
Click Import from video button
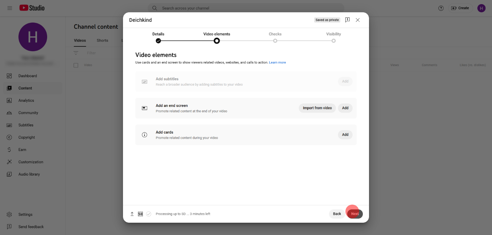point(317,108)
